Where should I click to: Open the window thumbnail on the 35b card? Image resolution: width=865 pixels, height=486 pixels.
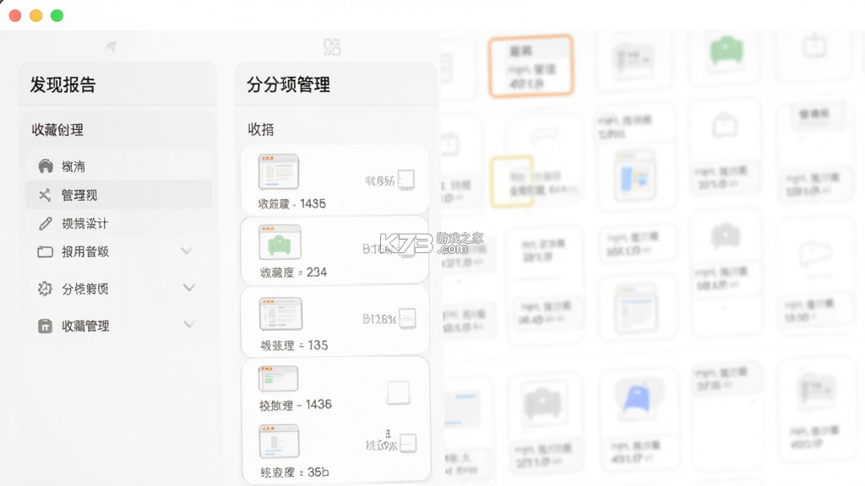[279, 440]
